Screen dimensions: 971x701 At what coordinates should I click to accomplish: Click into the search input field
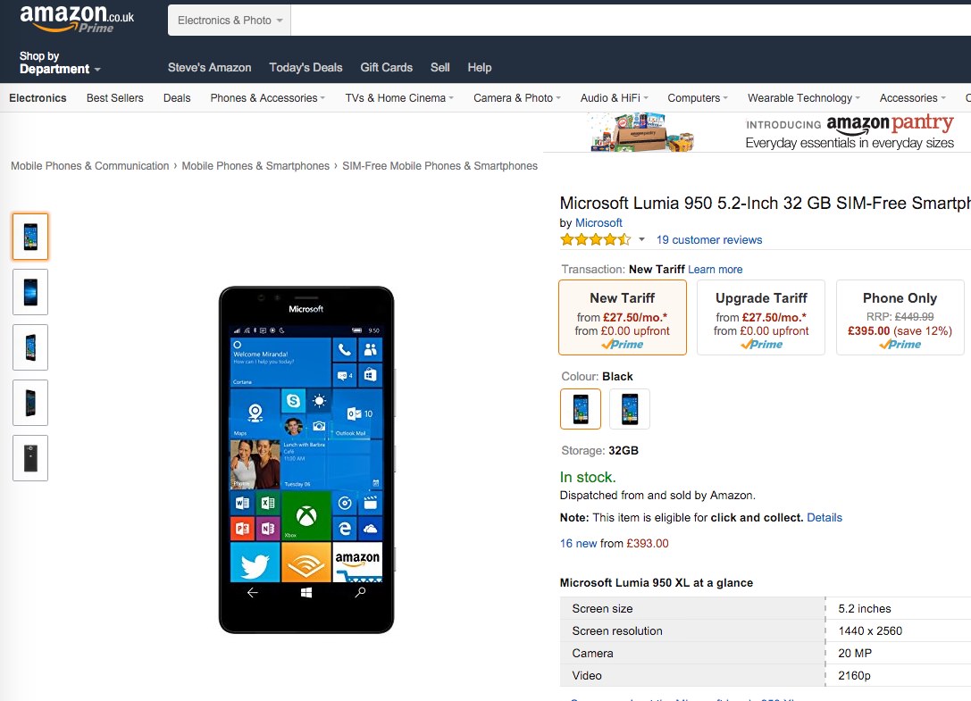(x=631, y=21)
